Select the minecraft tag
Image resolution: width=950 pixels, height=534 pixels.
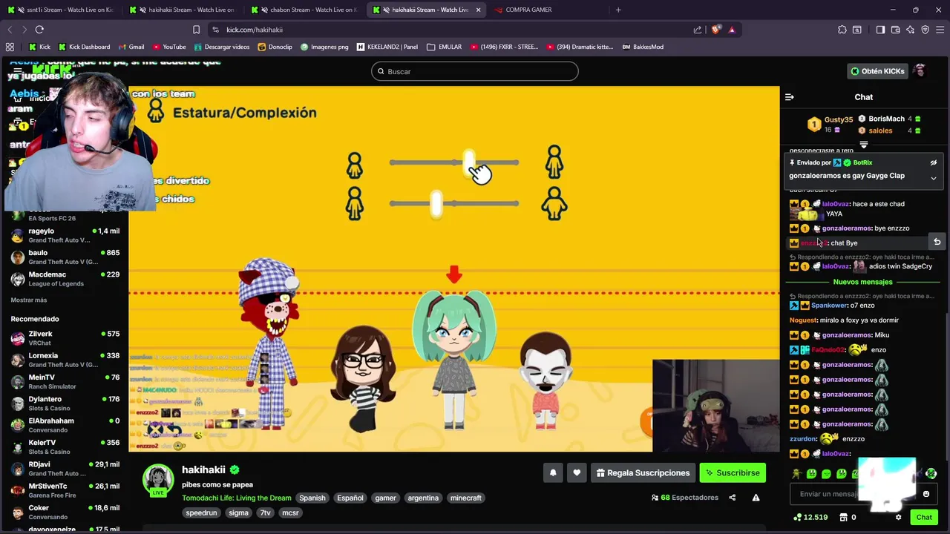[x=466, y=498]
